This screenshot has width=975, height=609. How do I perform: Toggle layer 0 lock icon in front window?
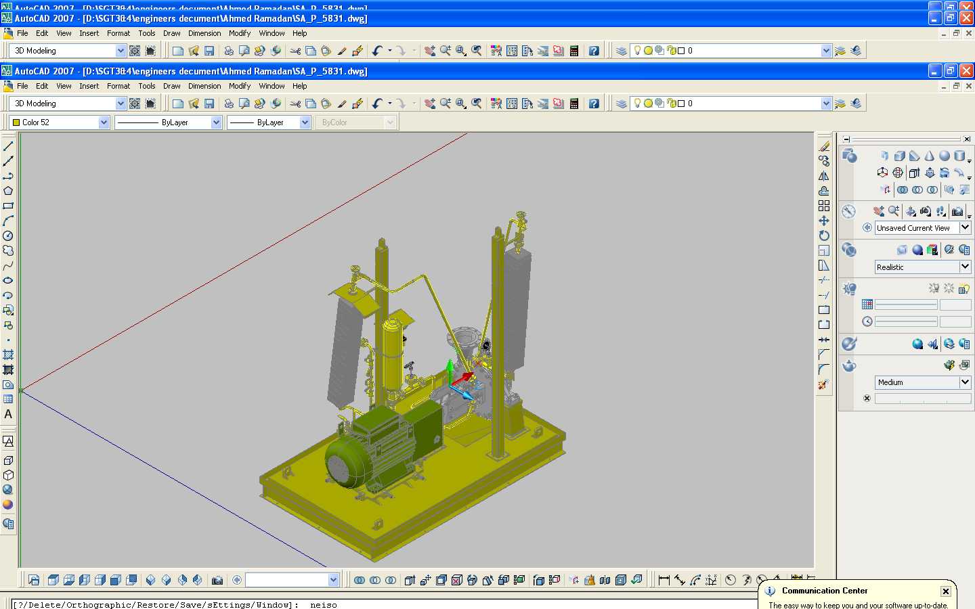coord(672,104)
